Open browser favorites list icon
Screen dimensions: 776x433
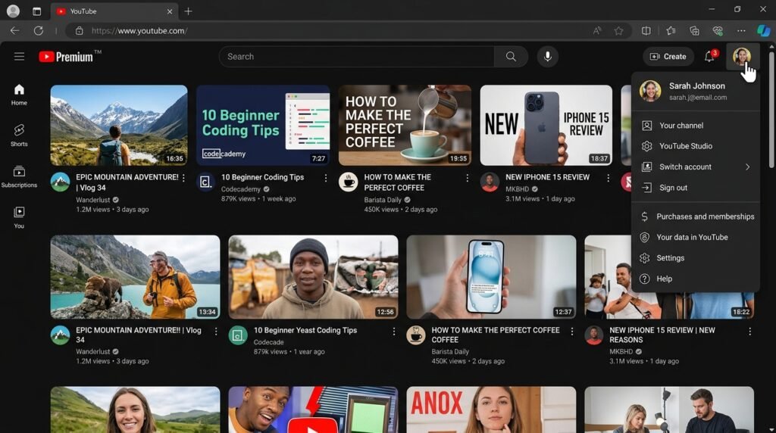[671, 30]
